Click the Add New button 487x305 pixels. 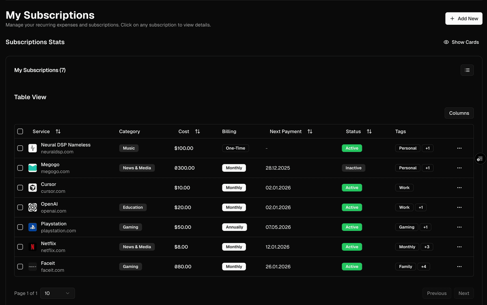coord(464,19)
